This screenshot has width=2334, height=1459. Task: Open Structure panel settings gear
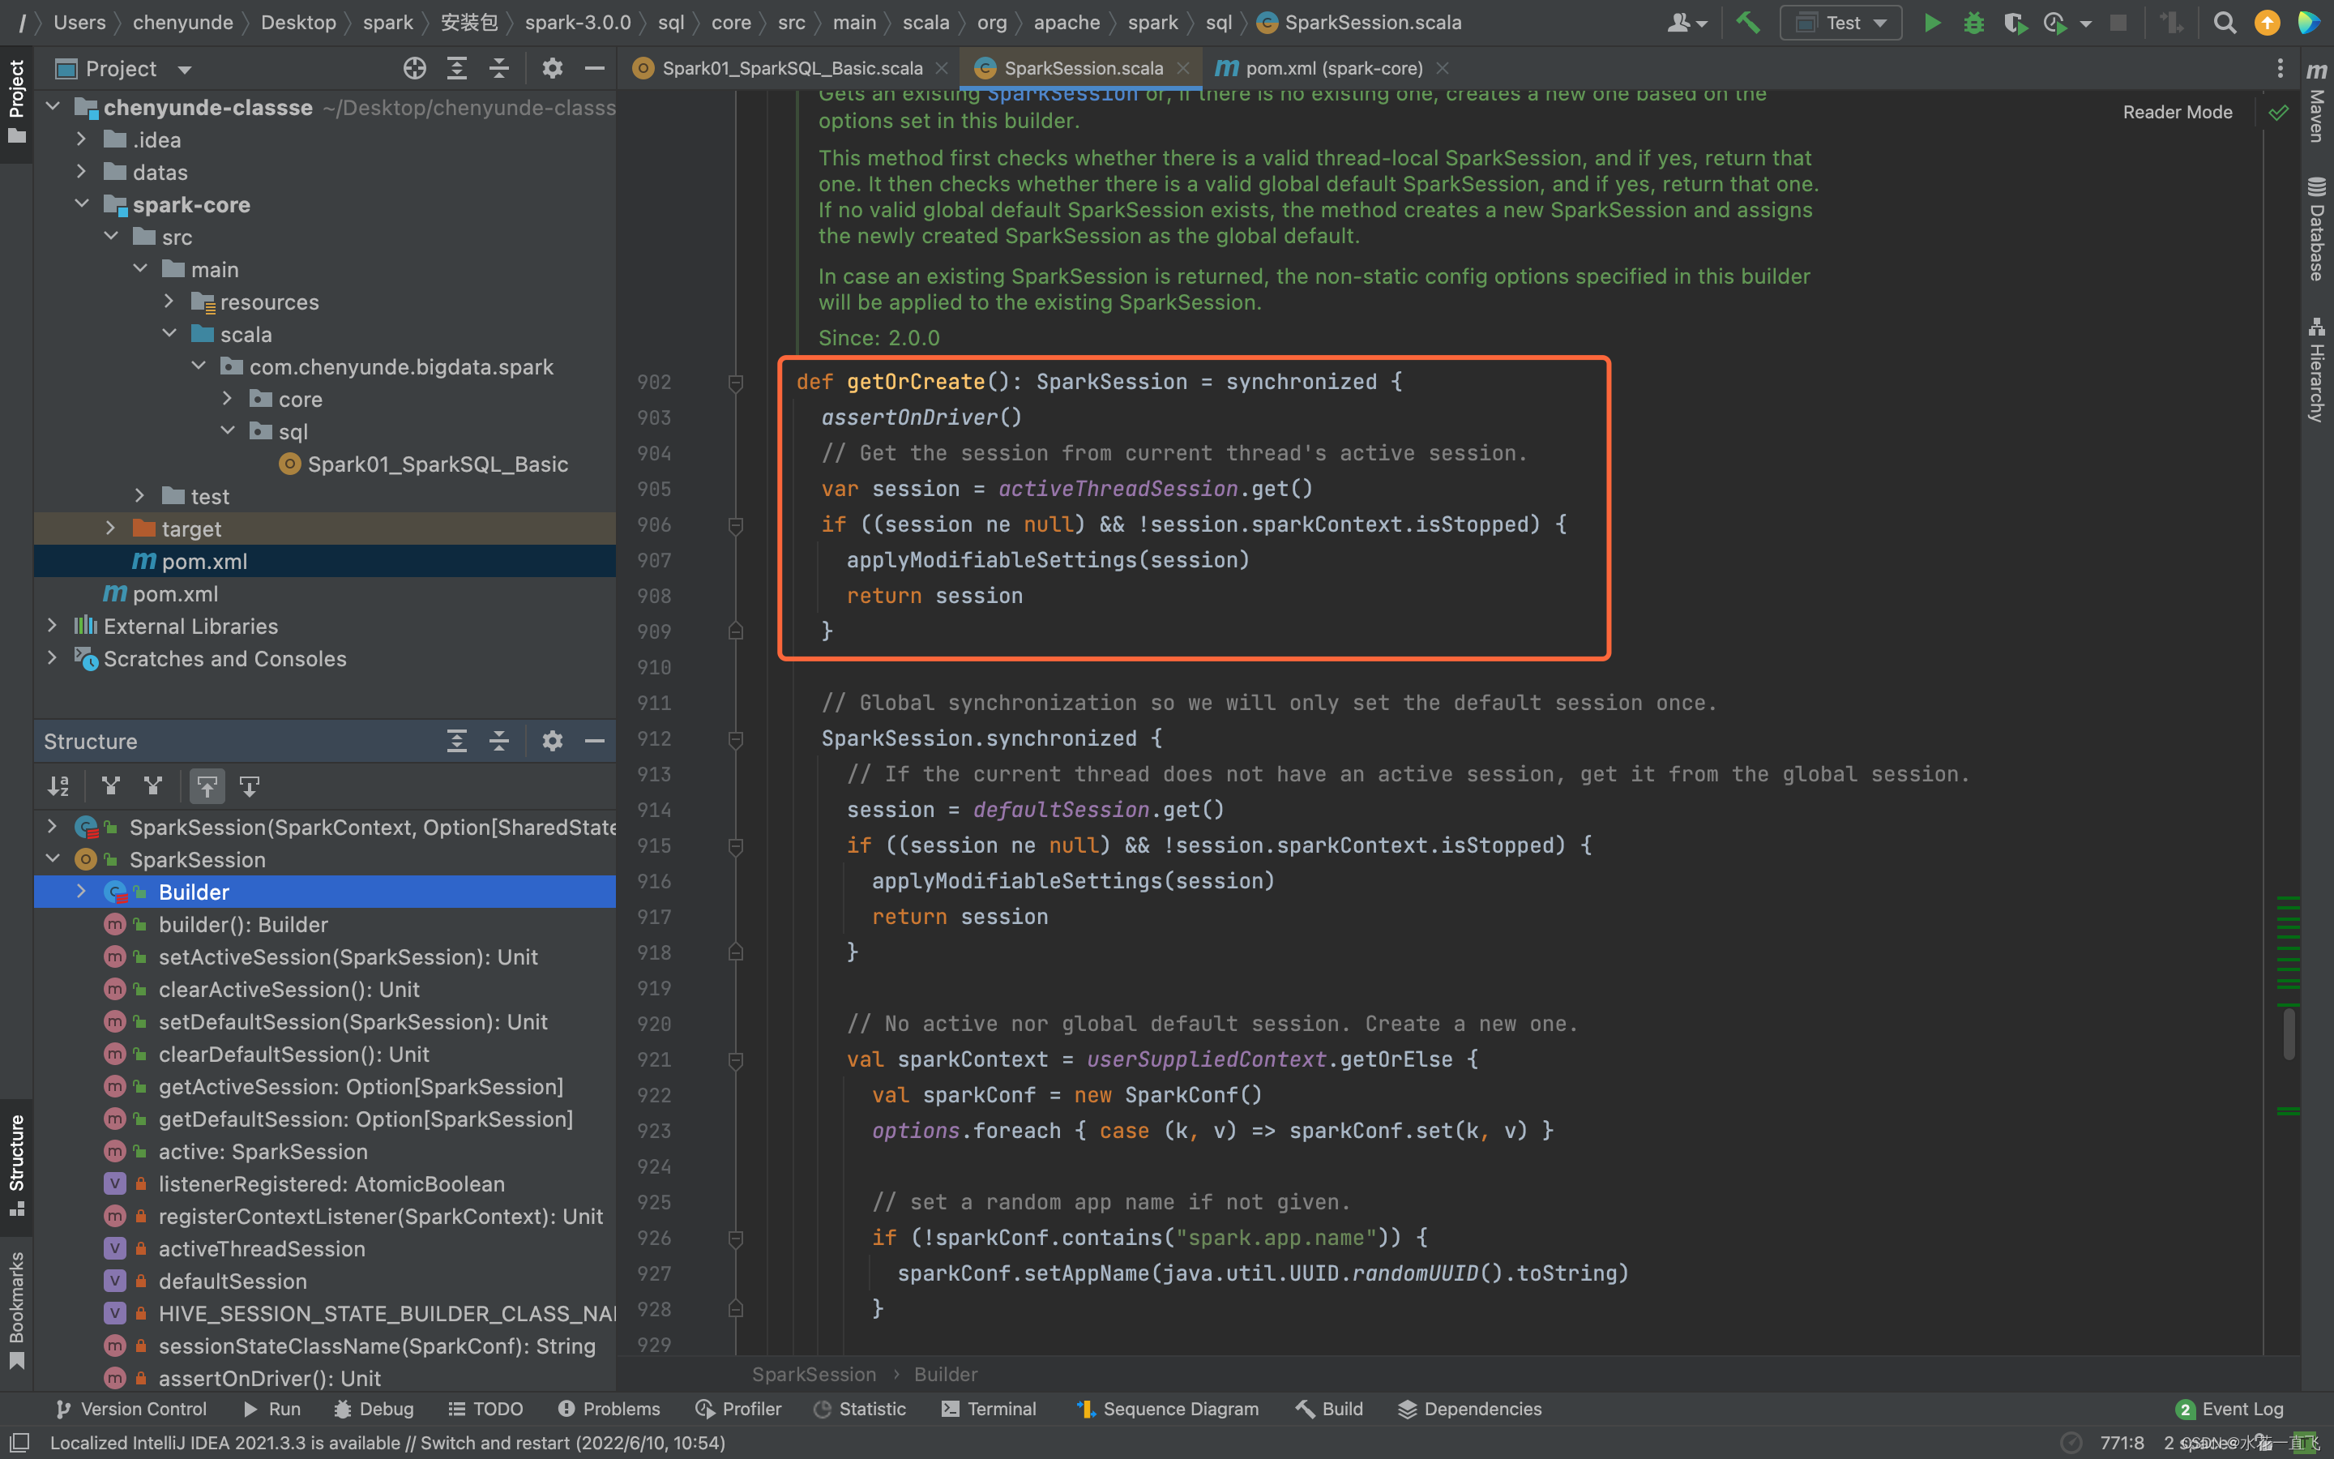(x=552, y=741)
